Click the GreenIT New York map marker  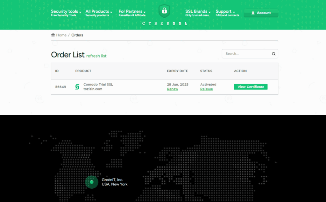(92, 182)
